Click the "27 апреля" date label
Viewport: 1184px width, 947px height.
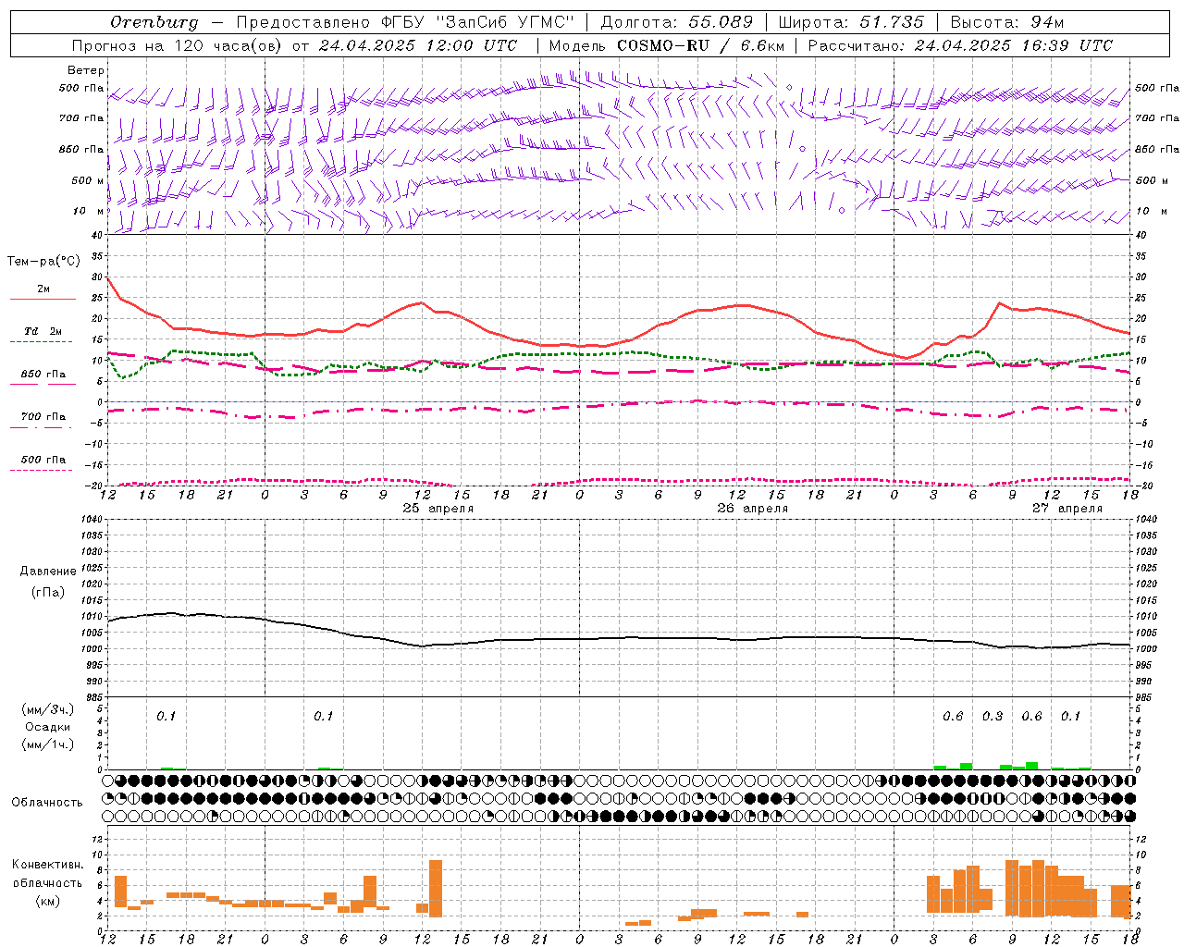click(x=1067, y=509)
